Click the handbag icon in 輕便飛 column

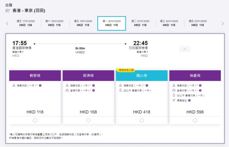(x=14, y=85)
